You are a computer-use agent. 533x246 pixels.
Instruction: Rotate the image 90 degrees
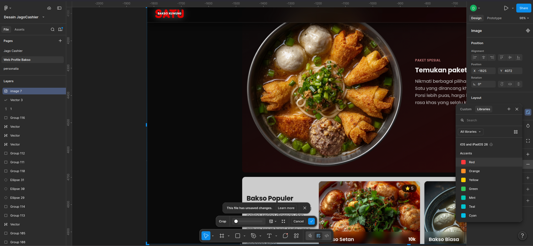point(502,84)
